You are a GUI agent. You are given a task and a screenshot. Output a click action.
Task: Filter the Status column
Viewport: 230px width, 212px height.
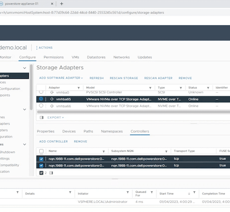[208, 88]
